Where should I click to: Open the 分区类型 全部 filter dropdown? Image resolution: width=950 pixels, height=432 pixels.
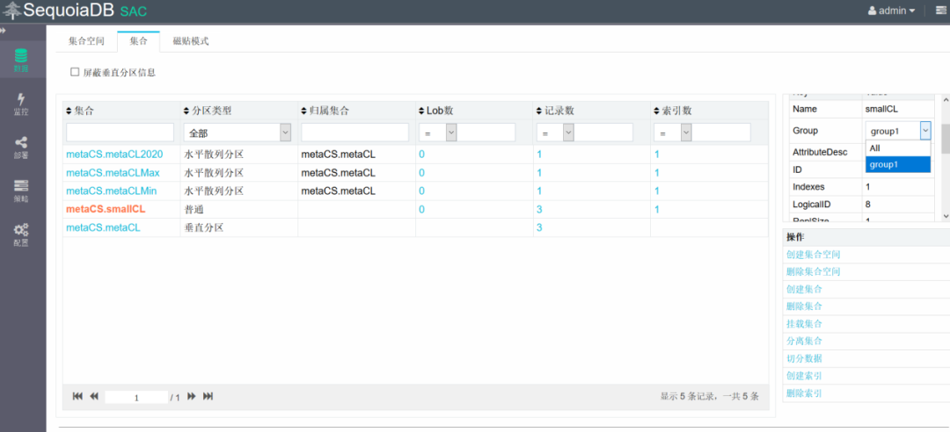pyautogui.click(x=237, y=133)
